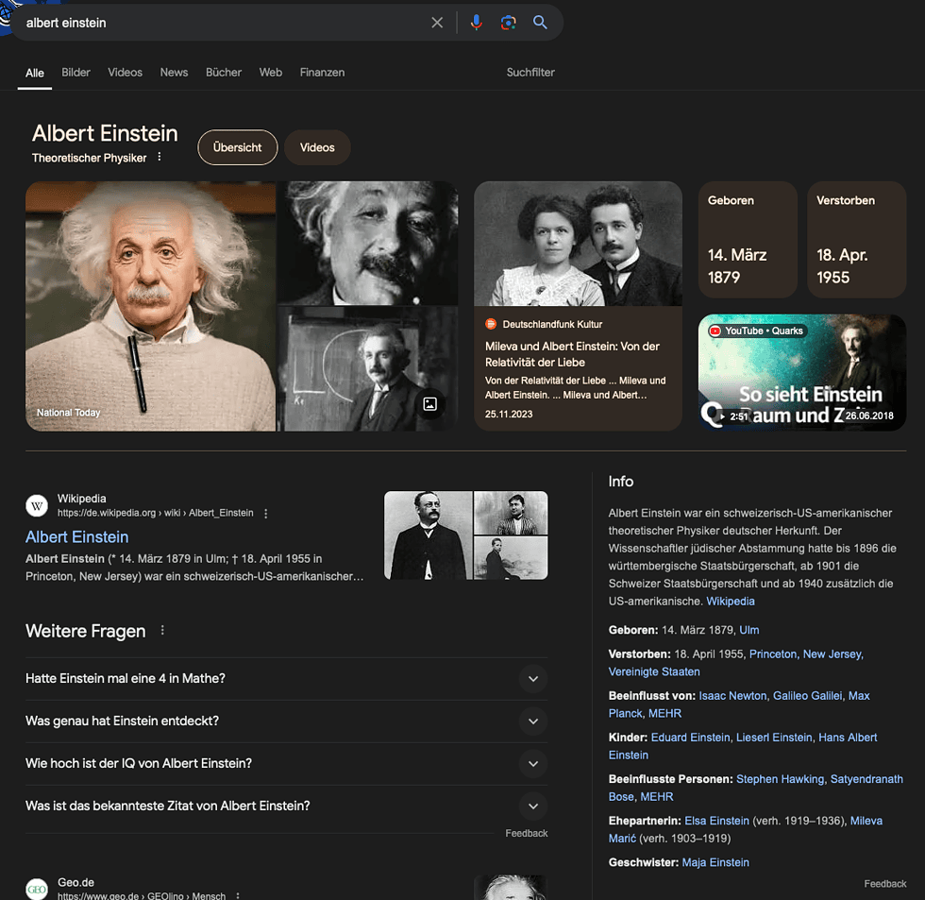
Task: Open Google Lens image search icon
Action: [x=508, y=23]
